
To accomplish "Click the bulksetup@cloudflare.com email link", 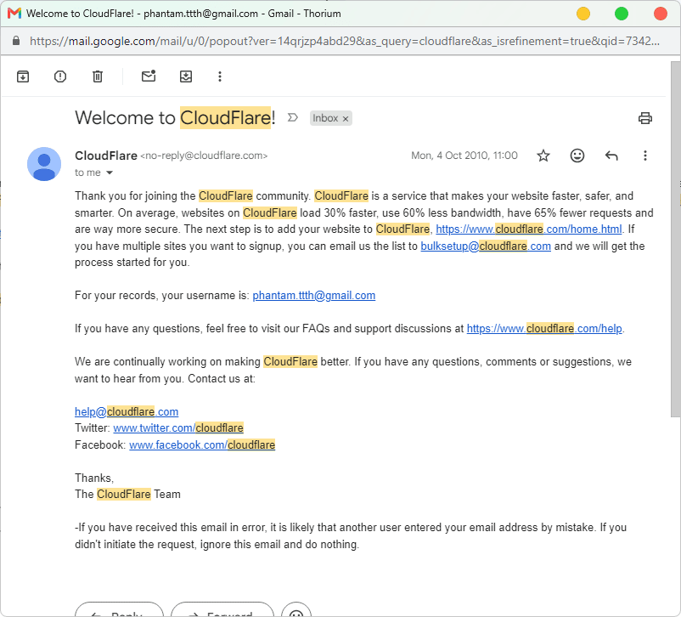I will click(x=486, y=246).
